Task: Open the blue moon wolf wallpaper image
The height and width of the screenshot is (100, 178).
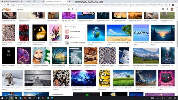Action: click(x=83, y=78)
